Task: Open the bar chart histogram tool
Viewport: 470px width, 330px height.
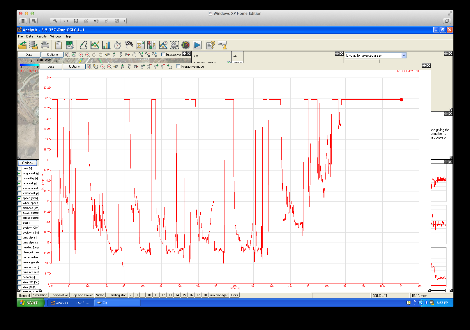Action: click(106, 45)
